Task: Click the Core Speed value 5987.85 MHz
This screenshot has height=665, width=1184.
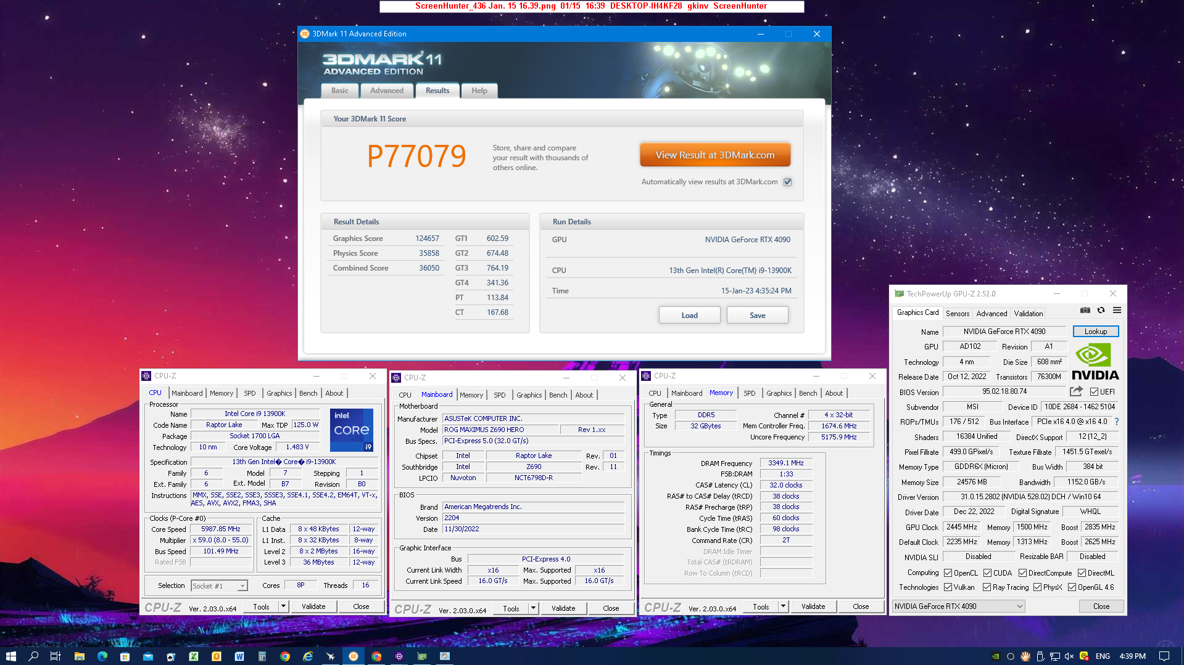Action: 221,529
